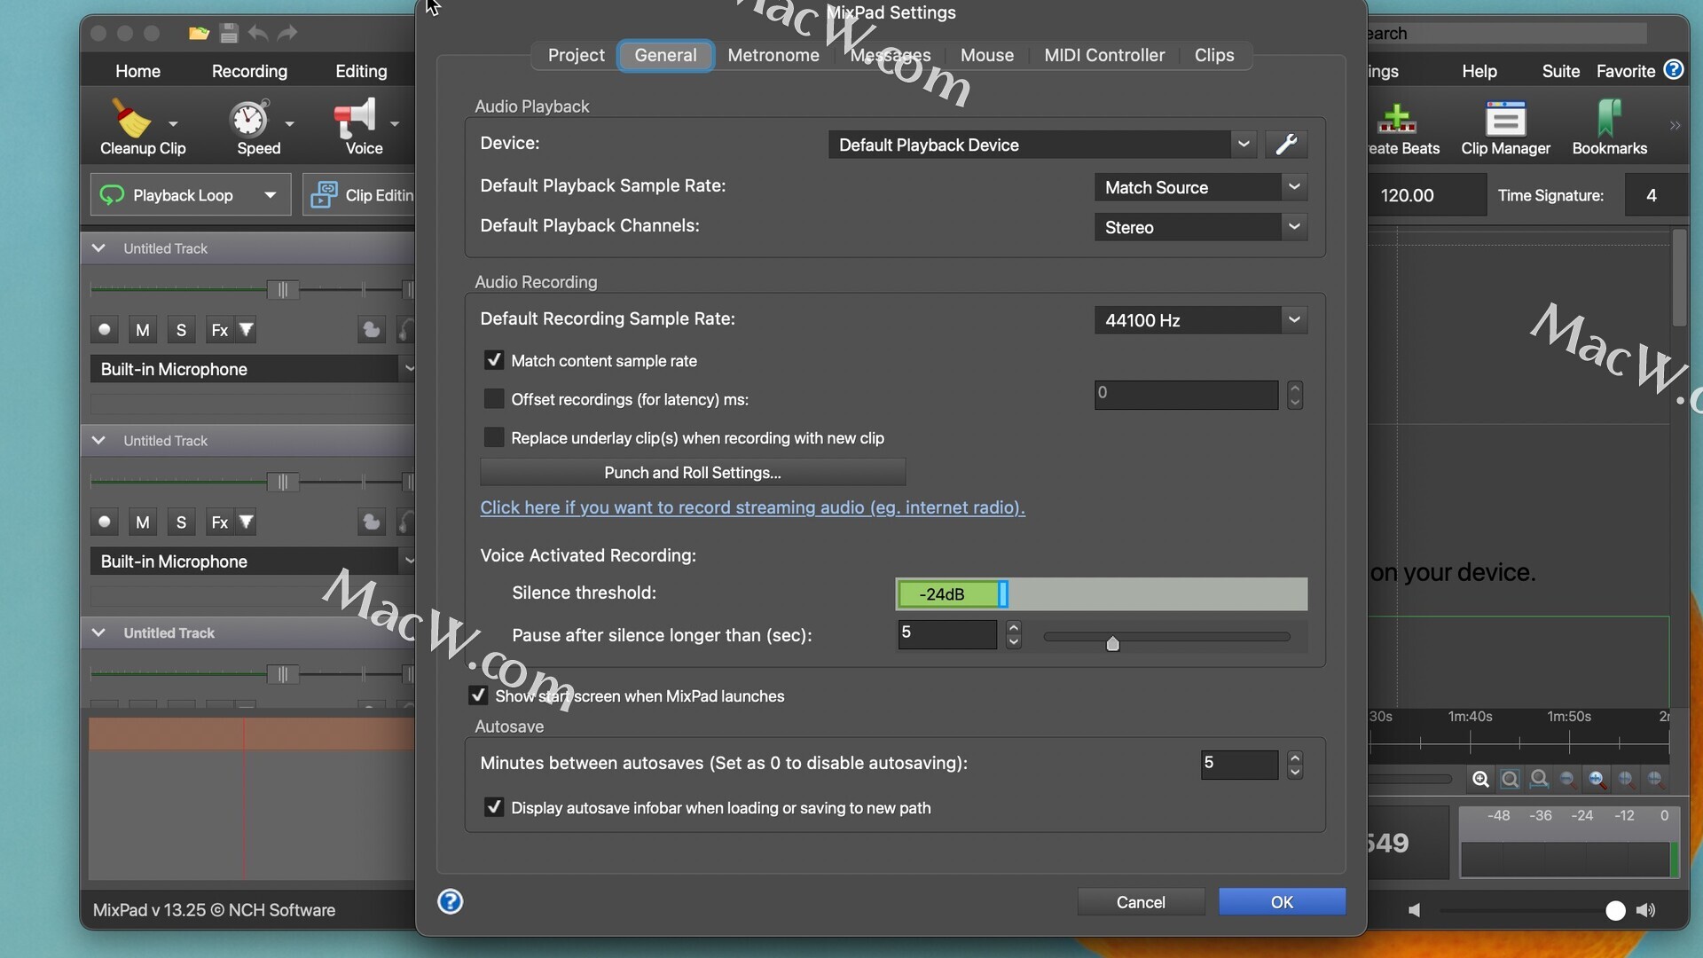Click the Cleanup Clip broom icon
This screenshot has width=1703, height=958.
[131, 119]
